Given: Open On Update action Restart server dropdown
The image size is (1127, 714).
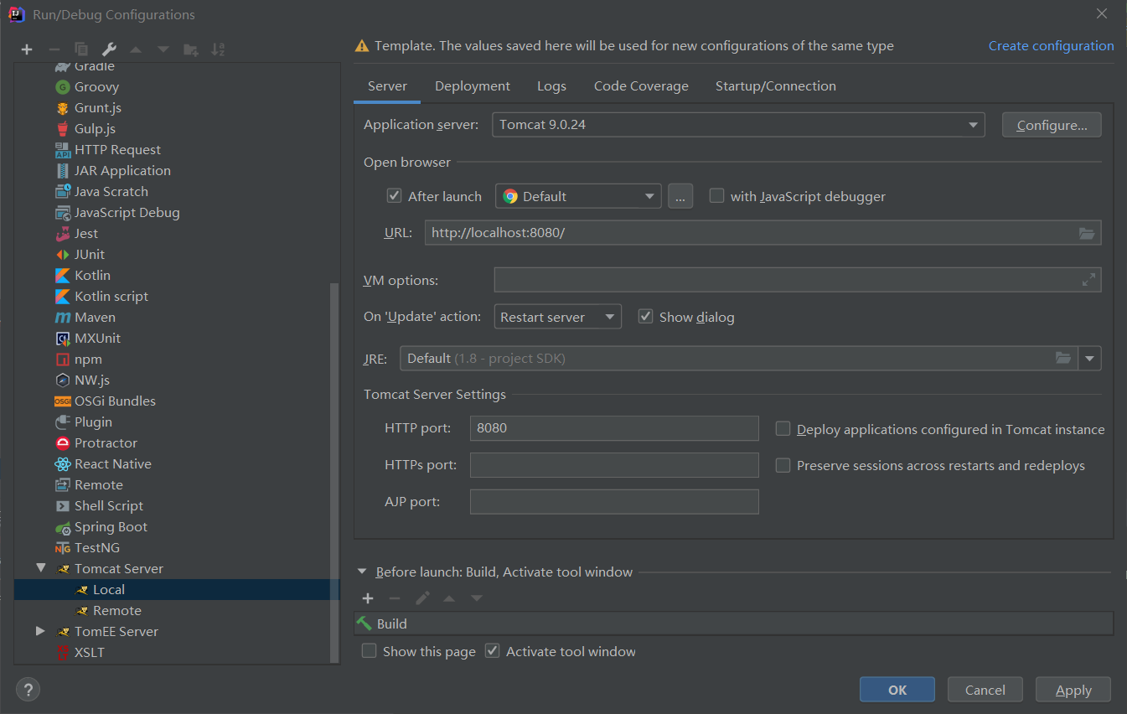Looking at the screenshot, I should [558, 317].
